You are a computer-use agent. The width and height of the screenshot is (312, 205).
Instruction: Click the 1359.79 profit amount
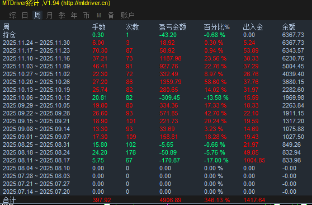click(171, 82)
